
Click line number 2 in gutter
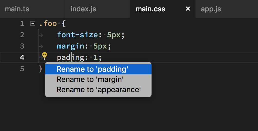[22, 35]
